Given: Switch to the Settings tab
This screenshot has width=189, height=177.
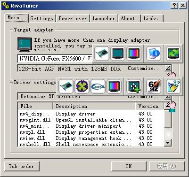Looking at the screenshot, I should (x=42, y=18).
